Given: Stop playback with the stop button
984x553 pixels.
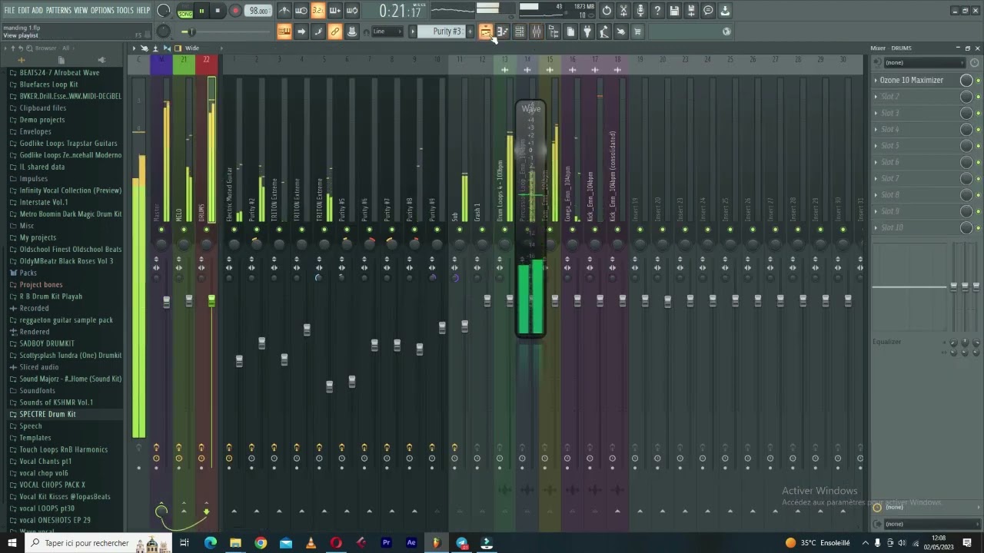Looking at the screenshot, I should click(218, 11).
